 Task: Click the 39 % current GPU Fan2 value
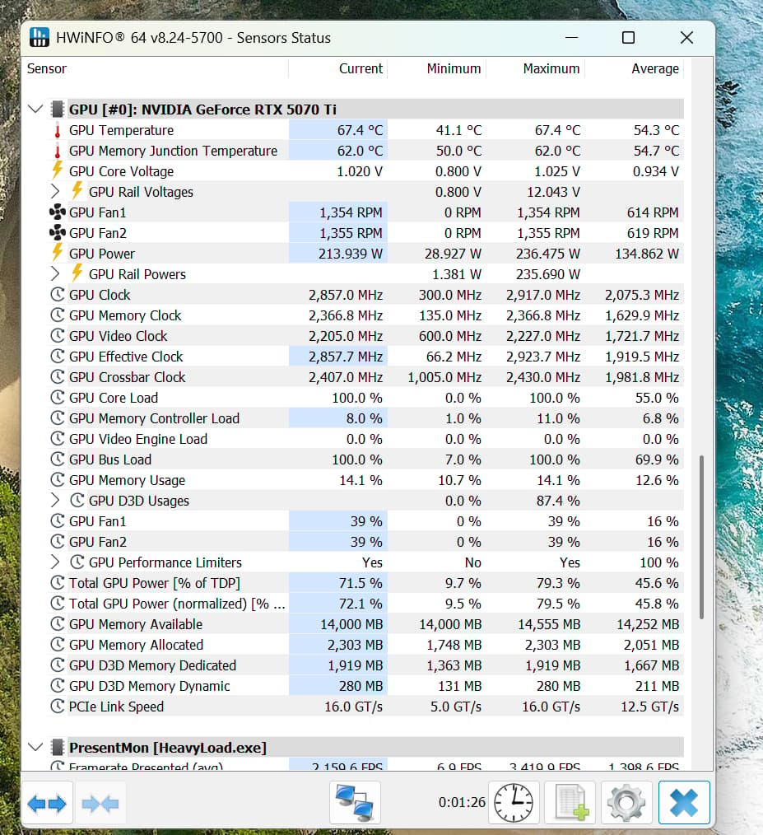pyautogui.click(x=365, y=542)
